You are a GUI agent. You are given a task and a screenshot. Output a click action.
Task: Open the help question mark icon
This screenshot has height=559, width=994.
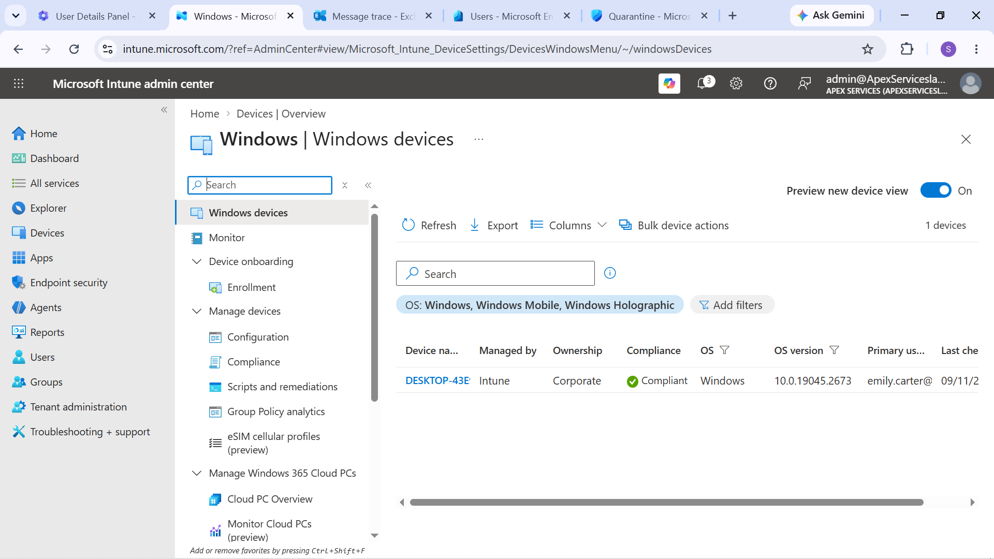tap(770, 83)
